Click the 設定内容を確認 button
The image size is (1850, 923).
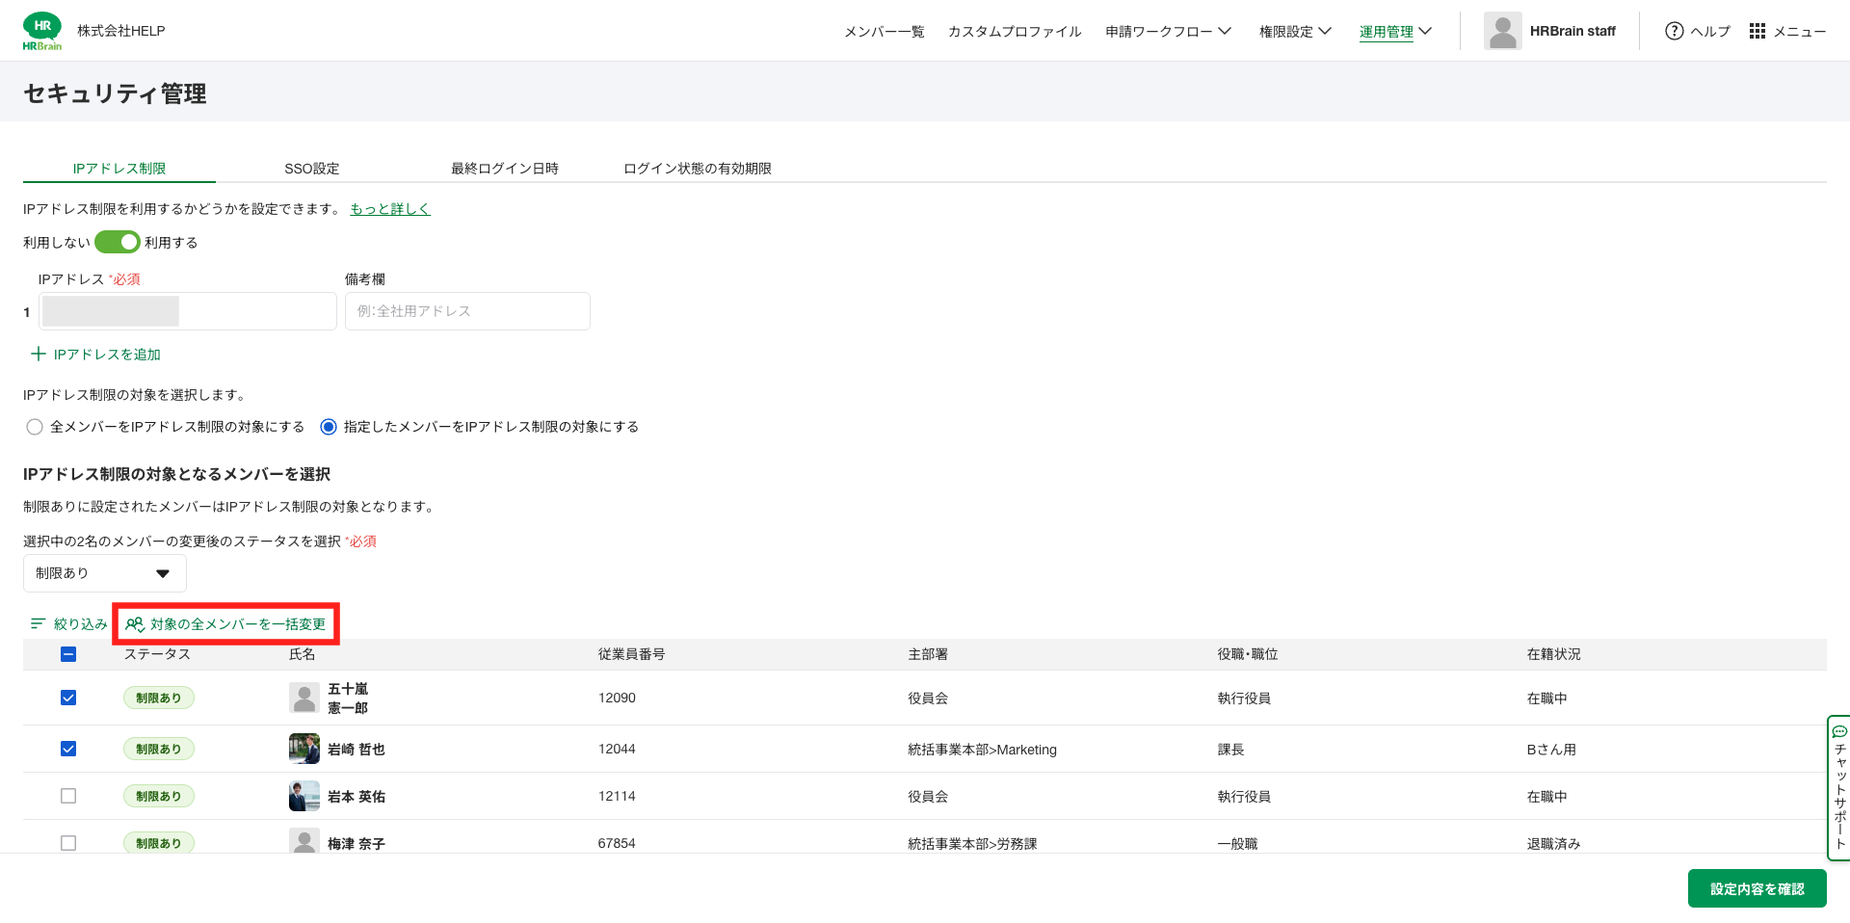click(1757, 888)
